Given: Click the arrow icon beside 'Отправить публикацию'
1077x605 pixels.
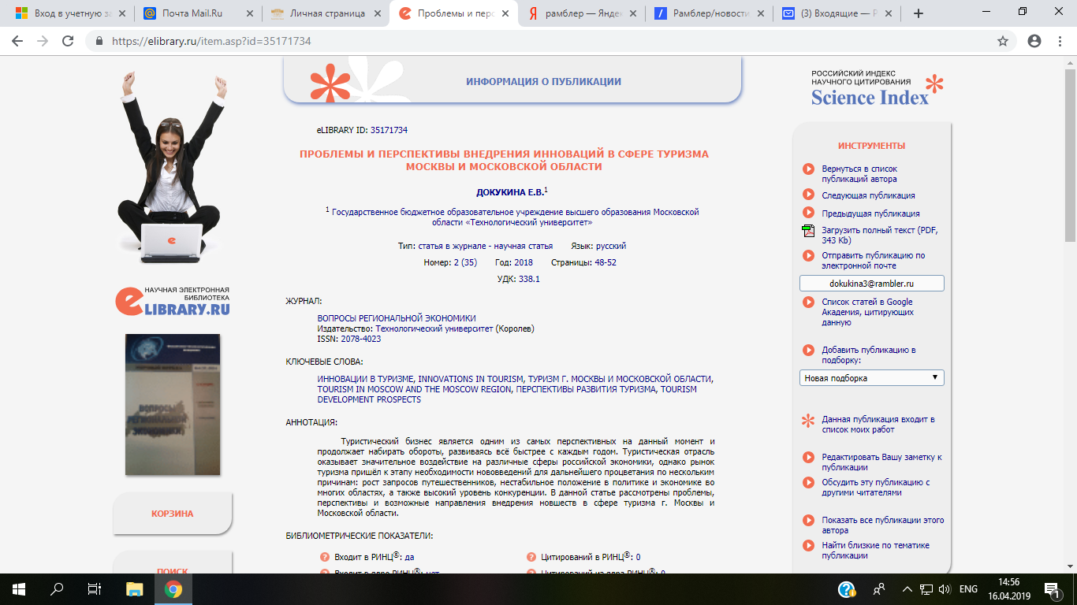Looking at the screenshot, I should click(808, 255).
